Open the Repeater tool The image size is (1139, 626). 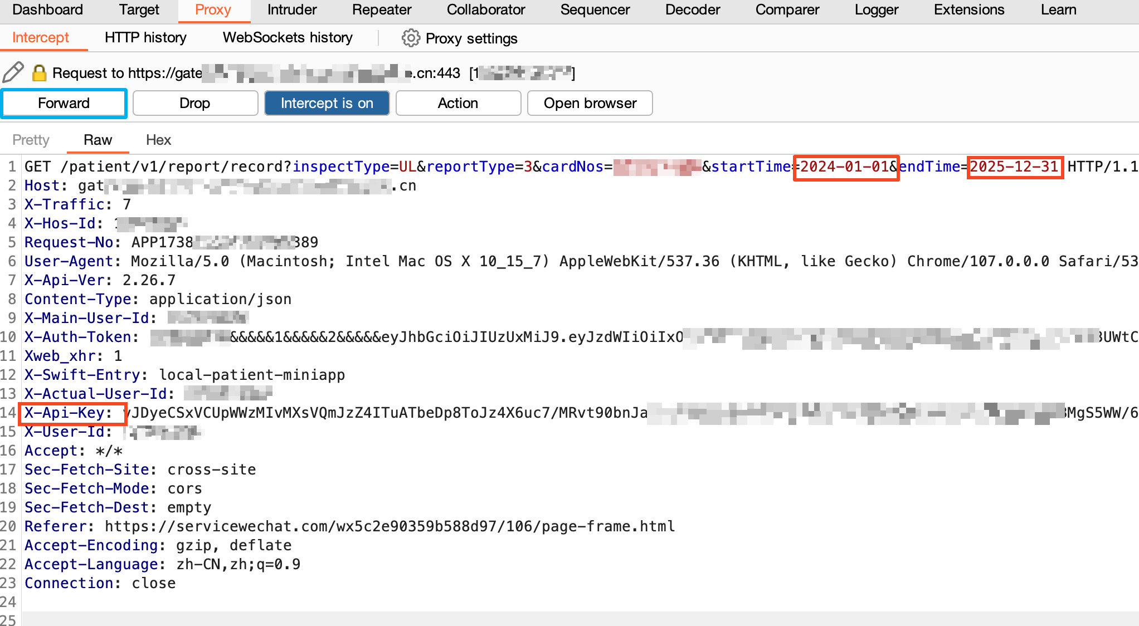pos(381,9)
